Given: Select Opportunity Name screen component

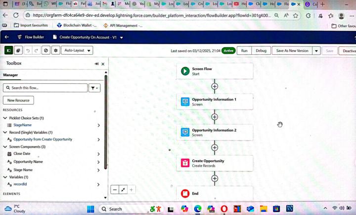Looking at the screenshot, I should coord(28,162).
